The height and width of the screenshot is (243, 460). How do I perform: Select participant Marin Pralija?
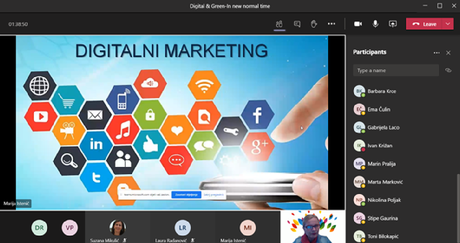403,164
